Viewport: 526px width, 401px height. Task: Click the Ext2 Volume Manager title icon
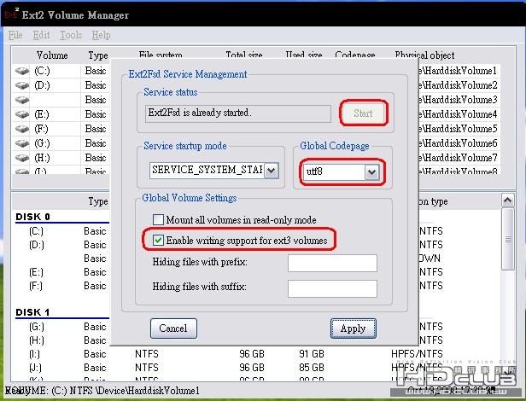click(11, 14)
